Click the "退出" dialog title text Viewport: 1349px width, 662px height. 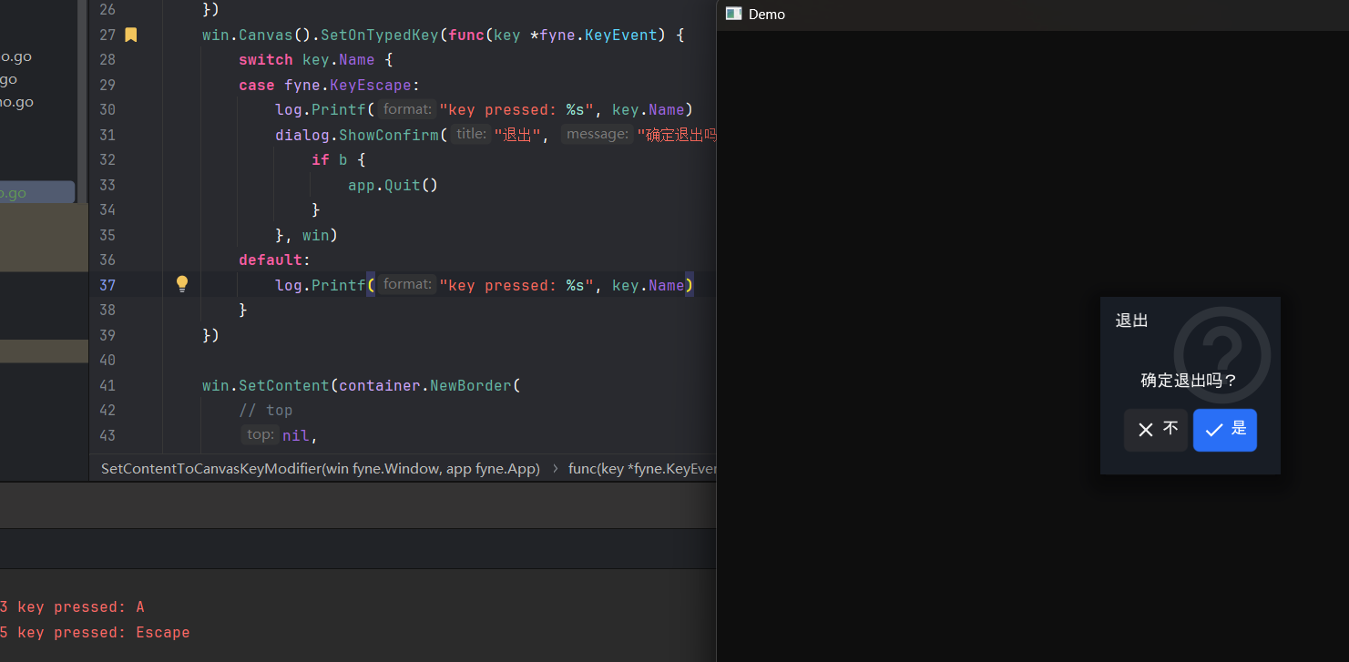[1131, 321]
